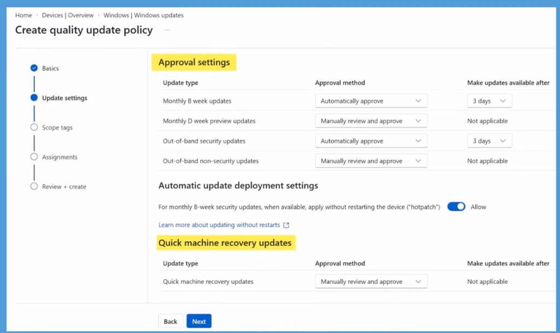Open Devices | Overview breadcrumb

click(67, 15)
